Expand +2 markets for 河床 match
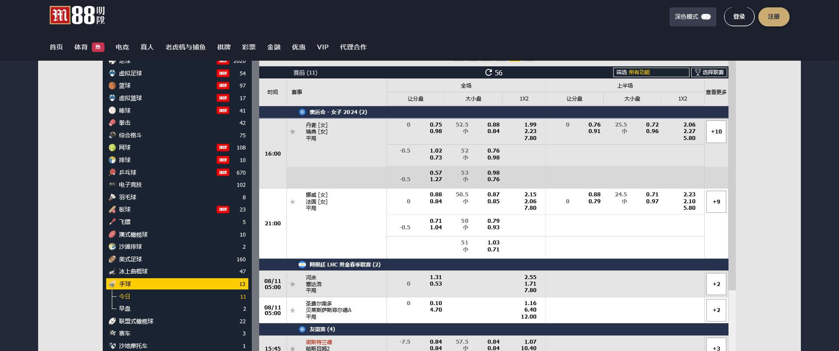Viewport: 839px width, 351px height. pos(716,284)
